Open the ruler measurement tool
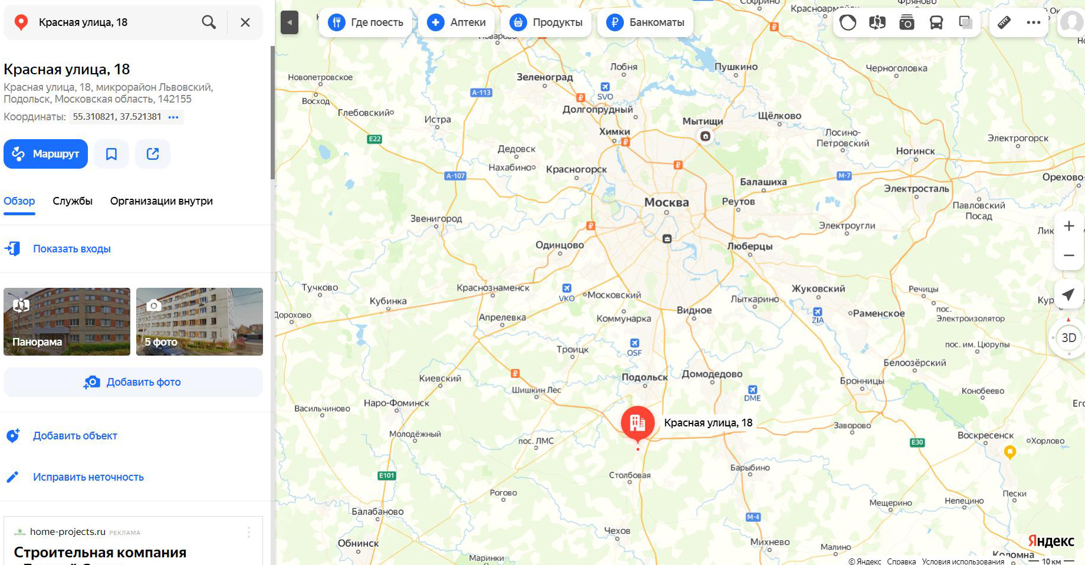 (x=1004, y=22)
